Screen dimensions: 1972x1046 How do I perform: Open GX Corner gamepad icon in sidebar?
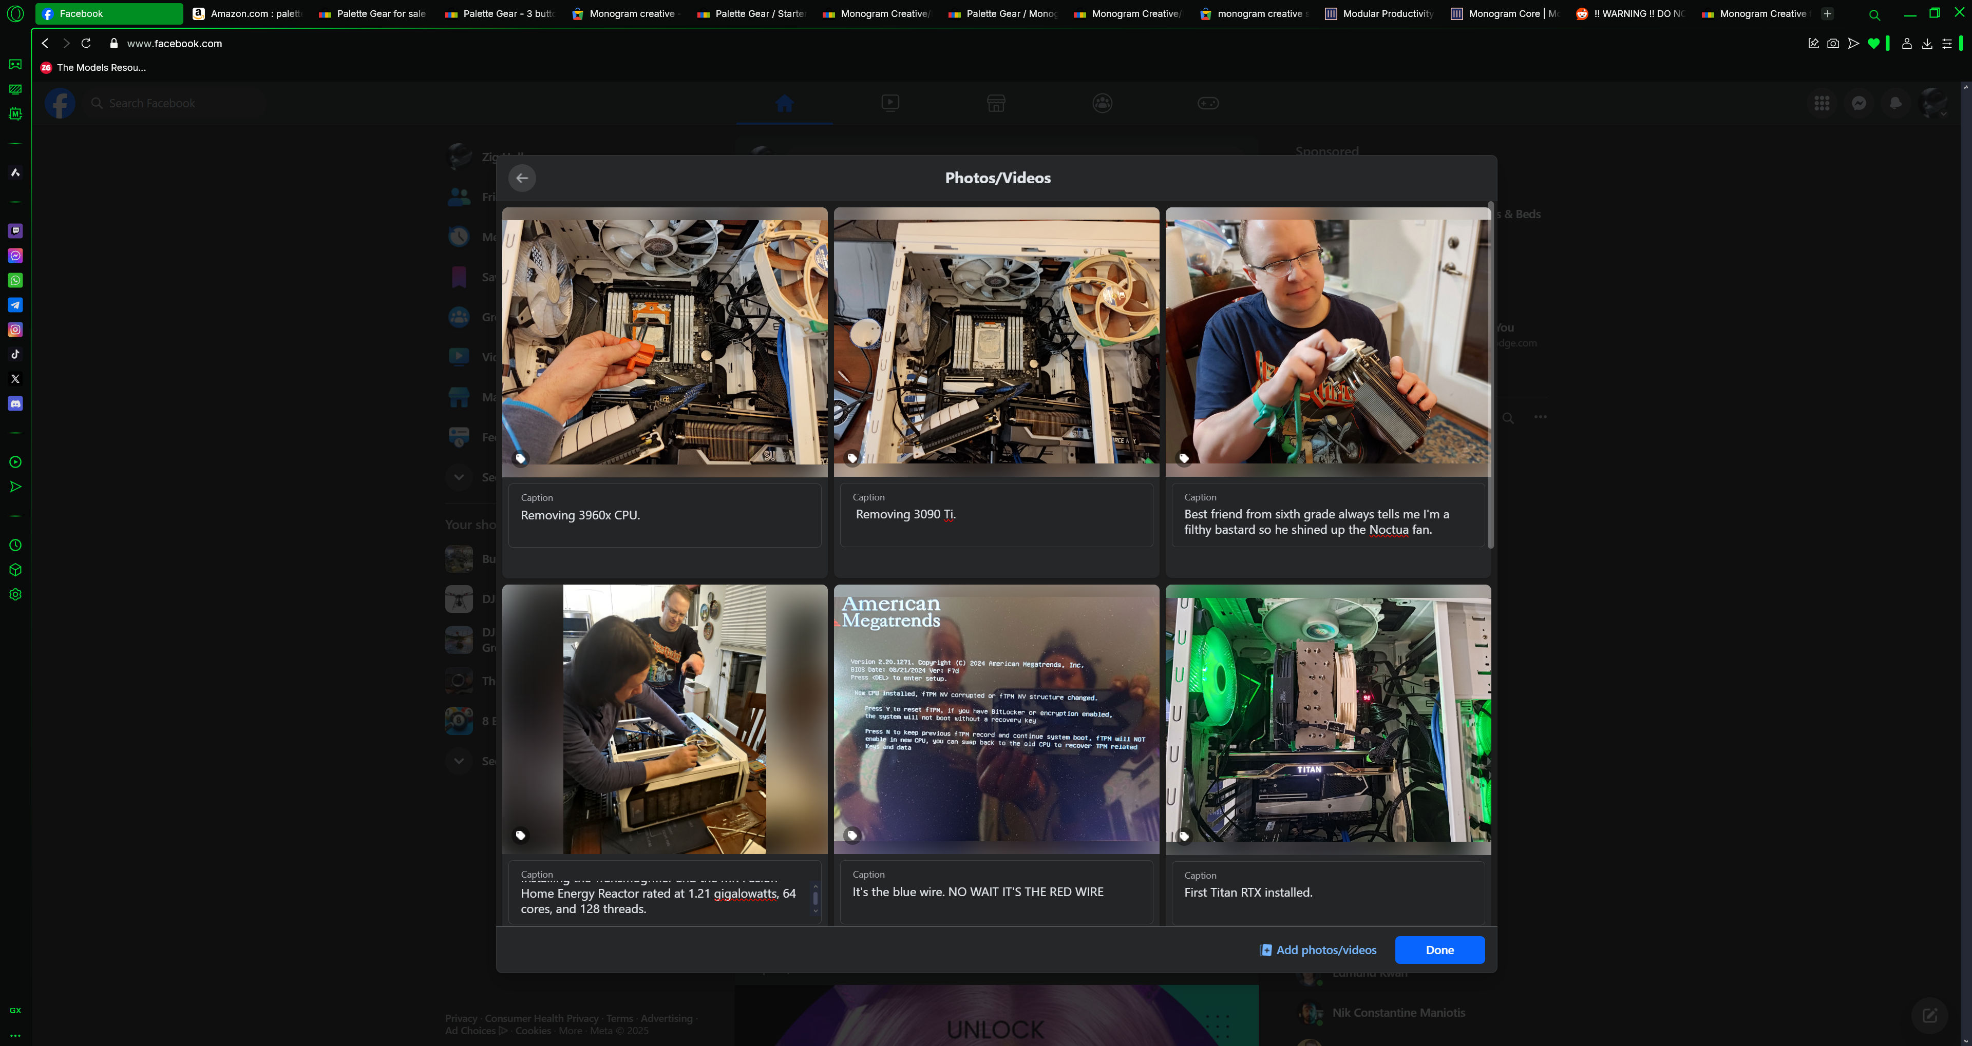point(15,64)
